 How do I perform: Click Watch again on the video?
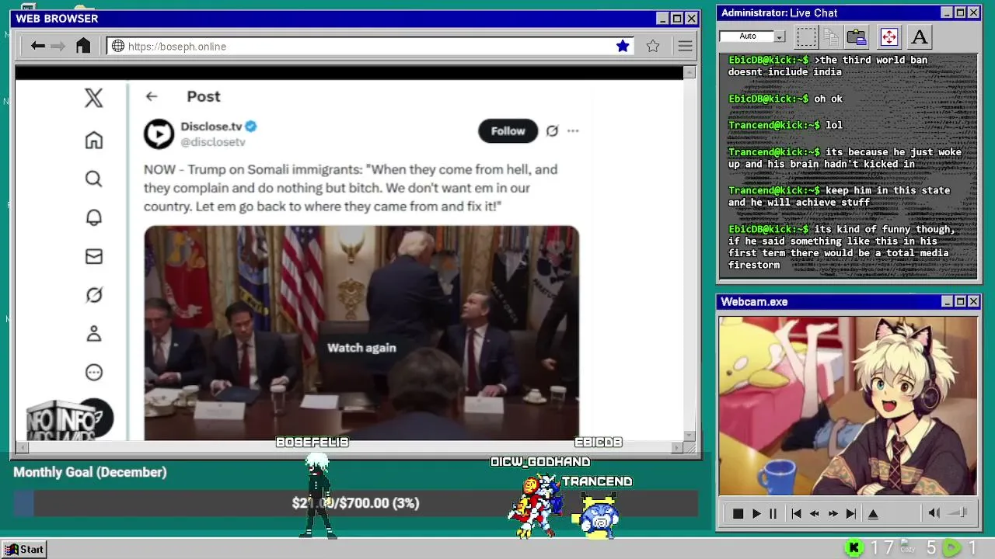click(x=361, y=348)
